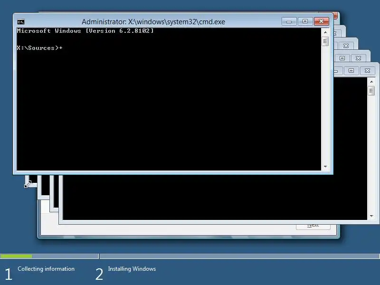The image size is (380, 285).
Task: Click the 'Microsoft Windows [Version 6.2.8102]' line
Action: pos(85,31)
